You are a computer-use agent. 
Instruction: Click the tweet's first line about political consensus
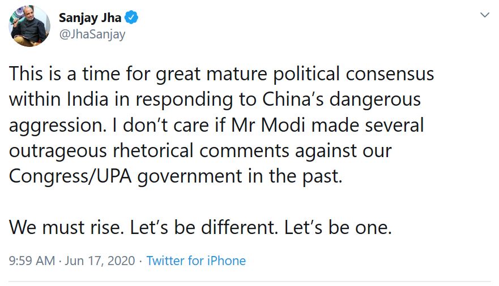(x=221, y=75)
